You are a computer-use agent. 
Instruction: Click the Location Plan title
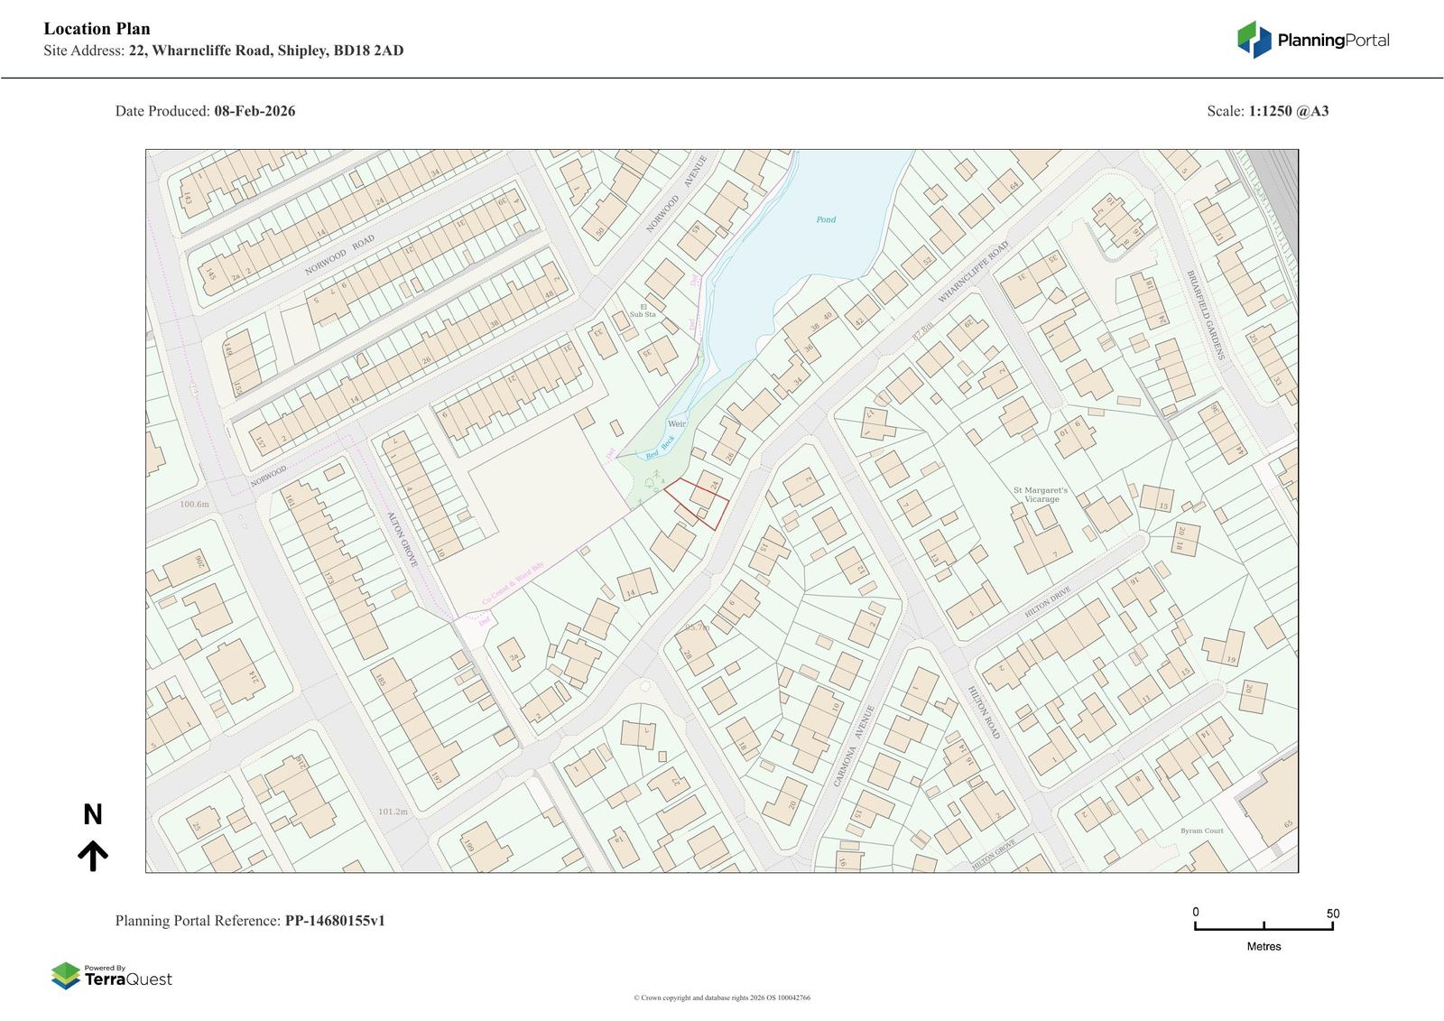97,29
